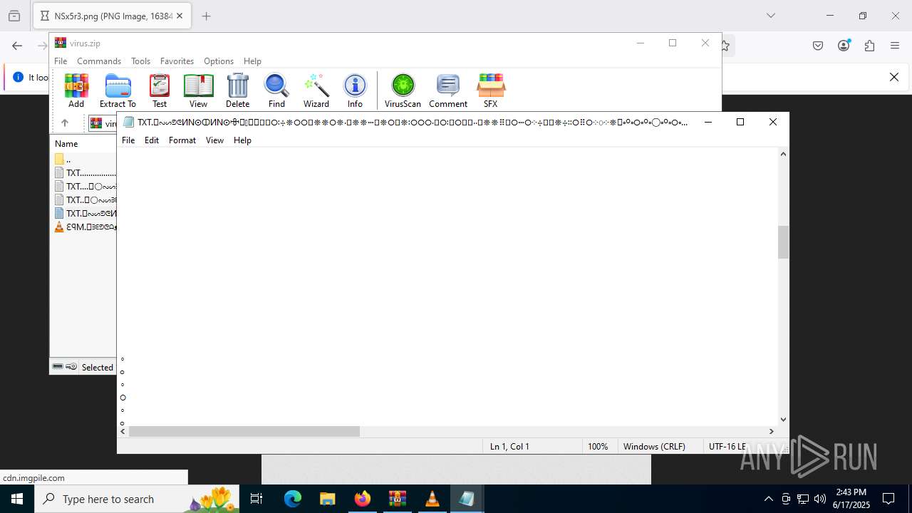Open Firefox recent browsing view icon
The height and width of the screenshot is (513, 912).
click(14, 16)
